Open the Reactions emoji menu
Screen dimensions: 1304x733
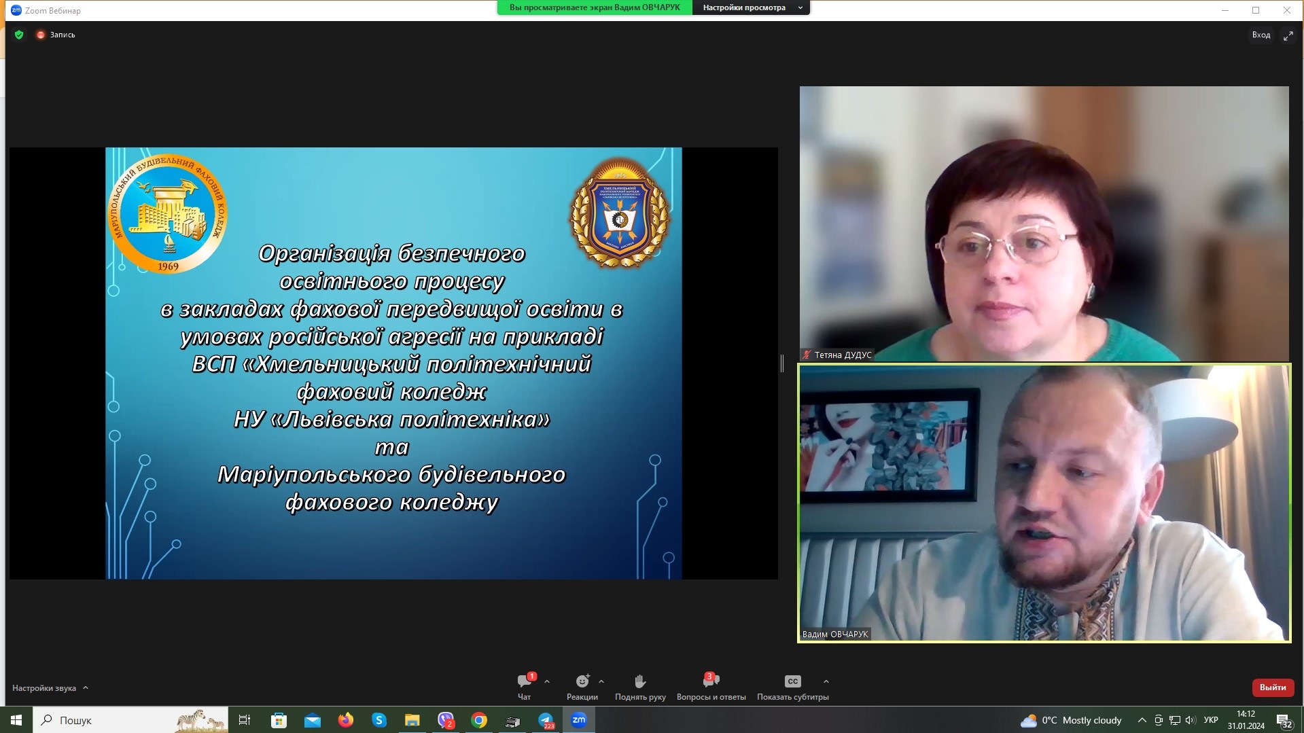[x=582, y=686]
